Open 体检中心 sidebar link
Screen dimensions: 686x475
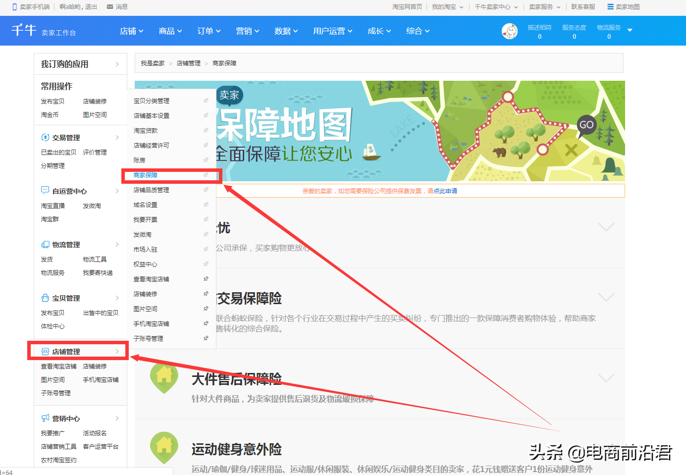coord(53,326)
